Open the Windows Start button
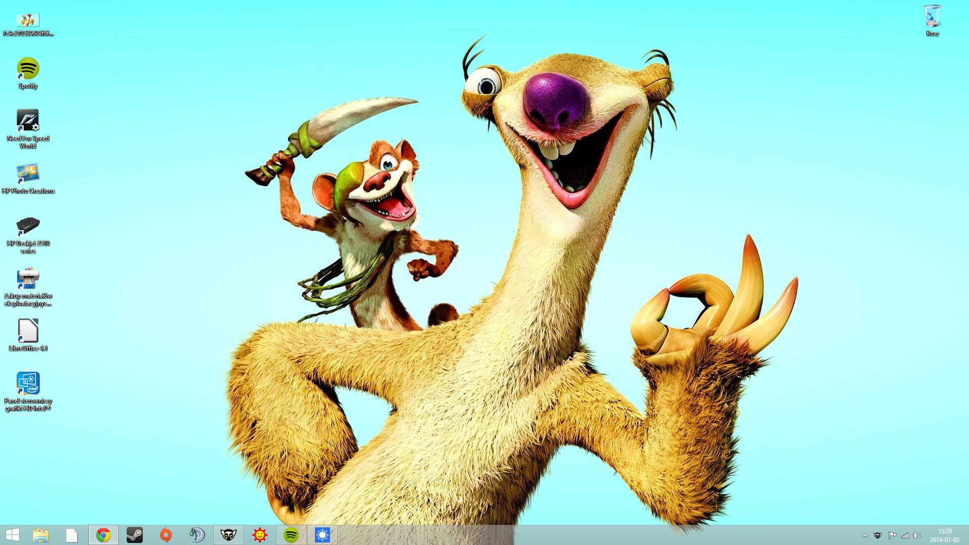Viewport: 969px width, 545px height. (x=13, y=535)
